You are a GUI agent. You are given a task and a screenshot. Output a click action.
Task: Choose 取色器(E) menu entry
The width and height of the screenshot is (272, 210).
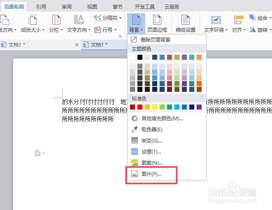pos(167,129)
